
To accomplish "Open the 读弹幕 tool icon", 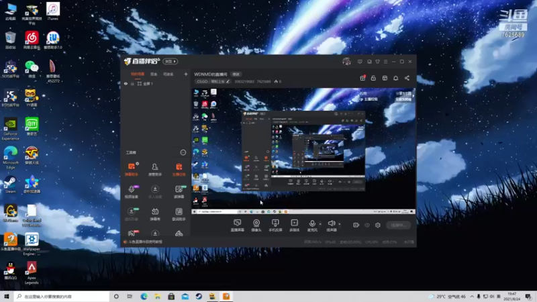I will tap(179, 192).
